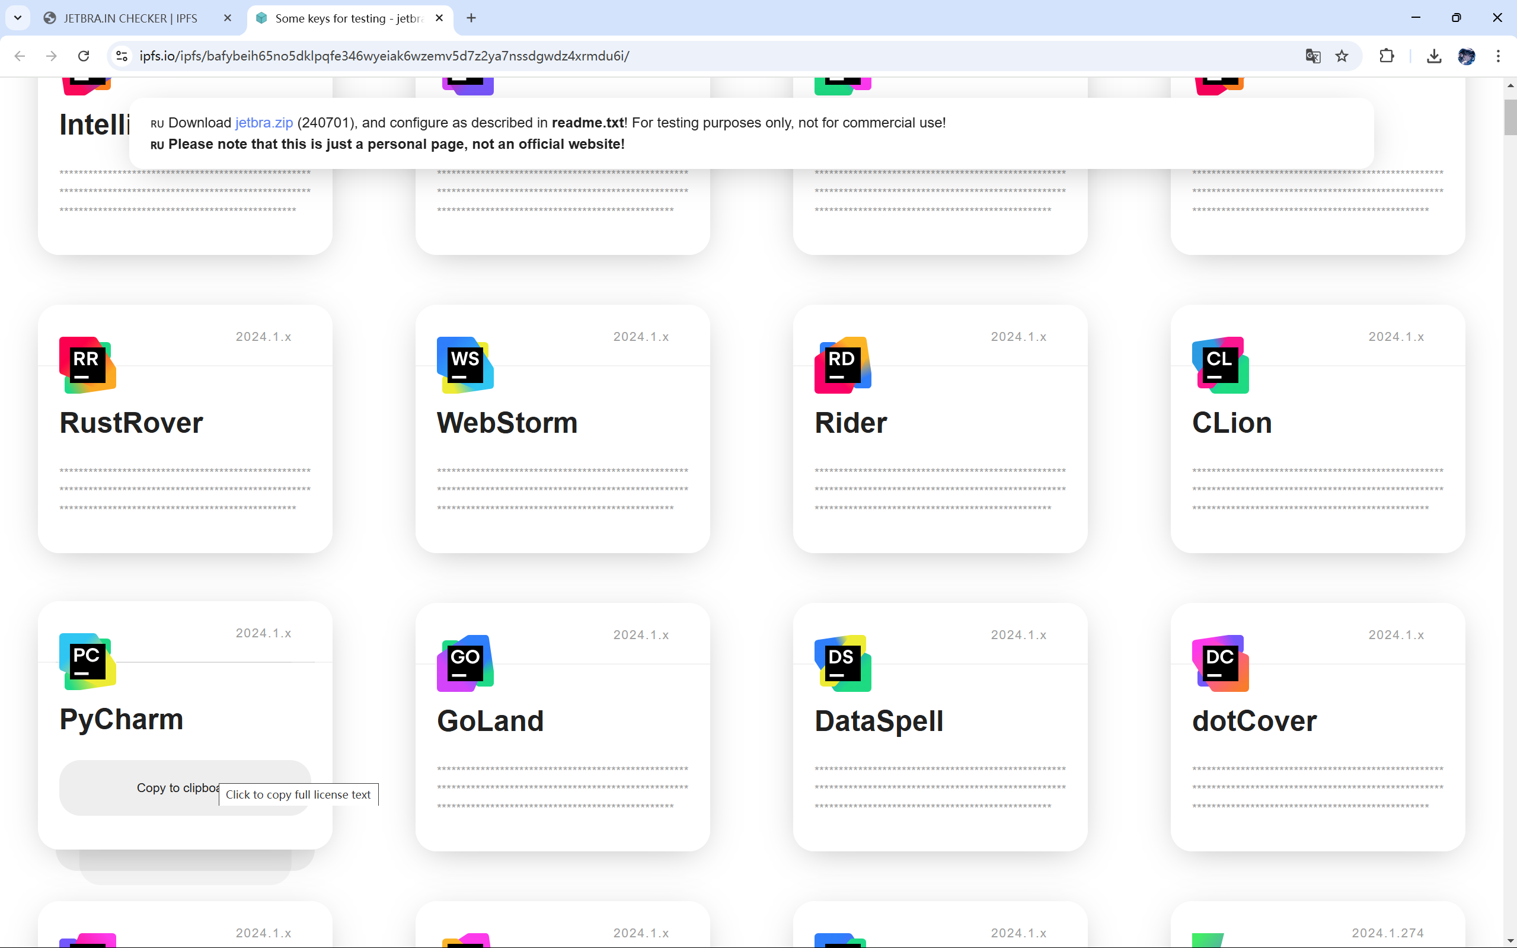Click the masked license key on dotCover card
This screenshot has height=948, width=1517.
(x=1318, y=788)
